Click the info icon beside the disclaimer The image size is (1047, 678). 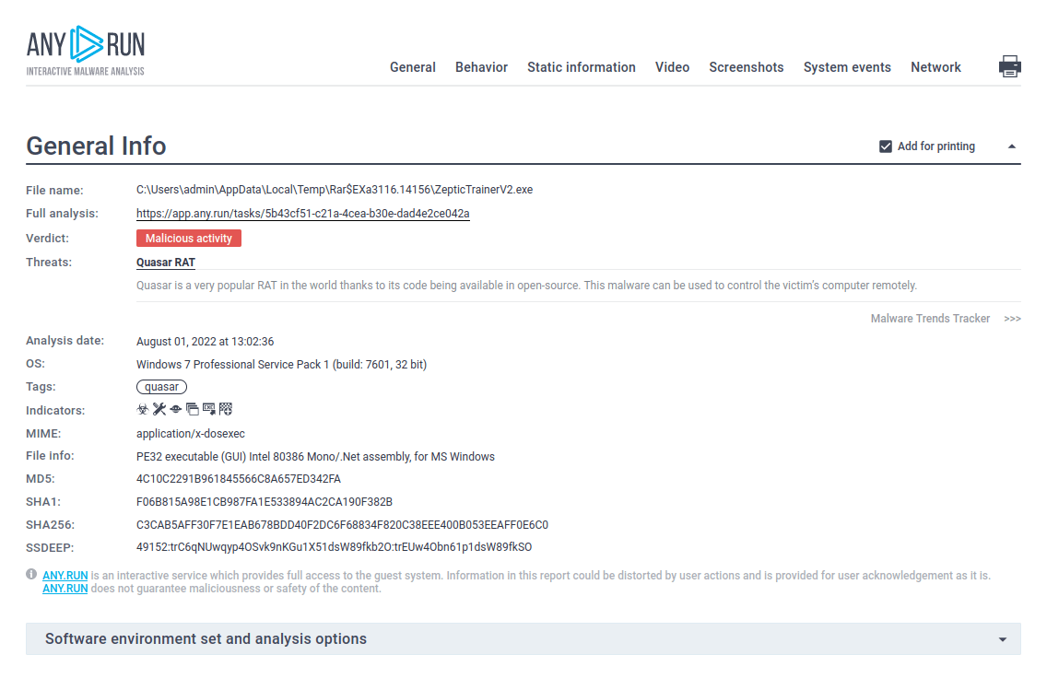point(31,575)
